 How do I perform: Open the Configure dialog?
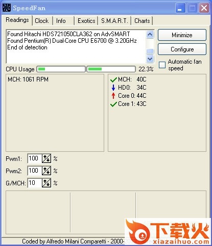pos(182,49)
